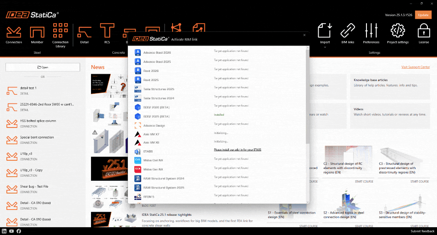
Task: Click the Axis VM X7 icon
Action: pos(137,134)
